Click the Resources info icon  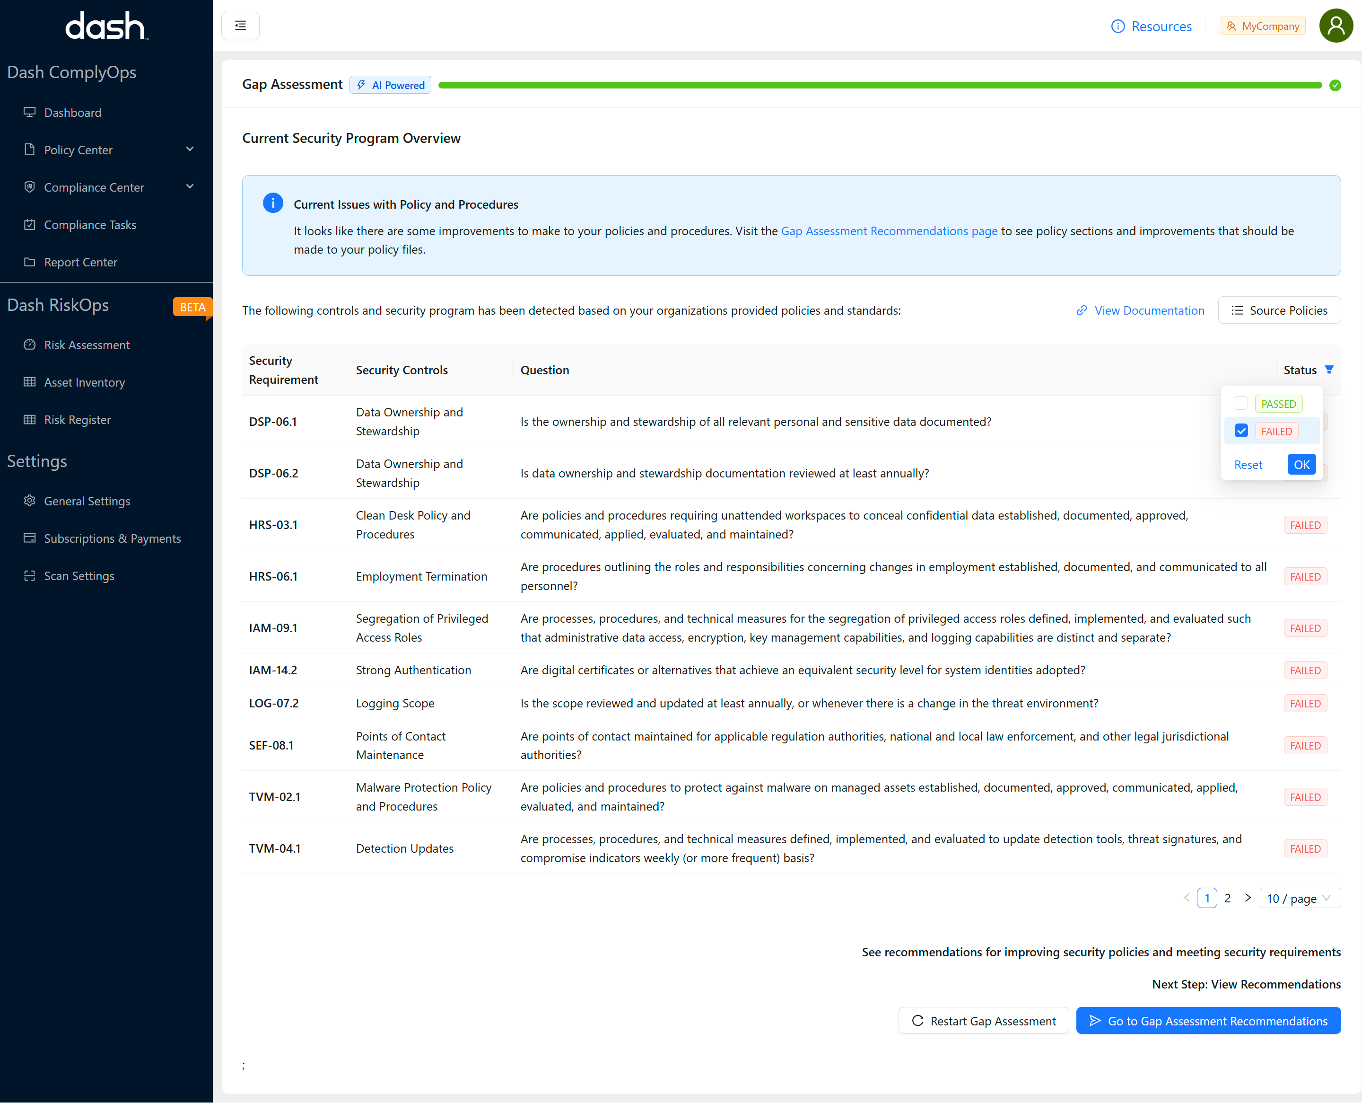click(1118, 26)
